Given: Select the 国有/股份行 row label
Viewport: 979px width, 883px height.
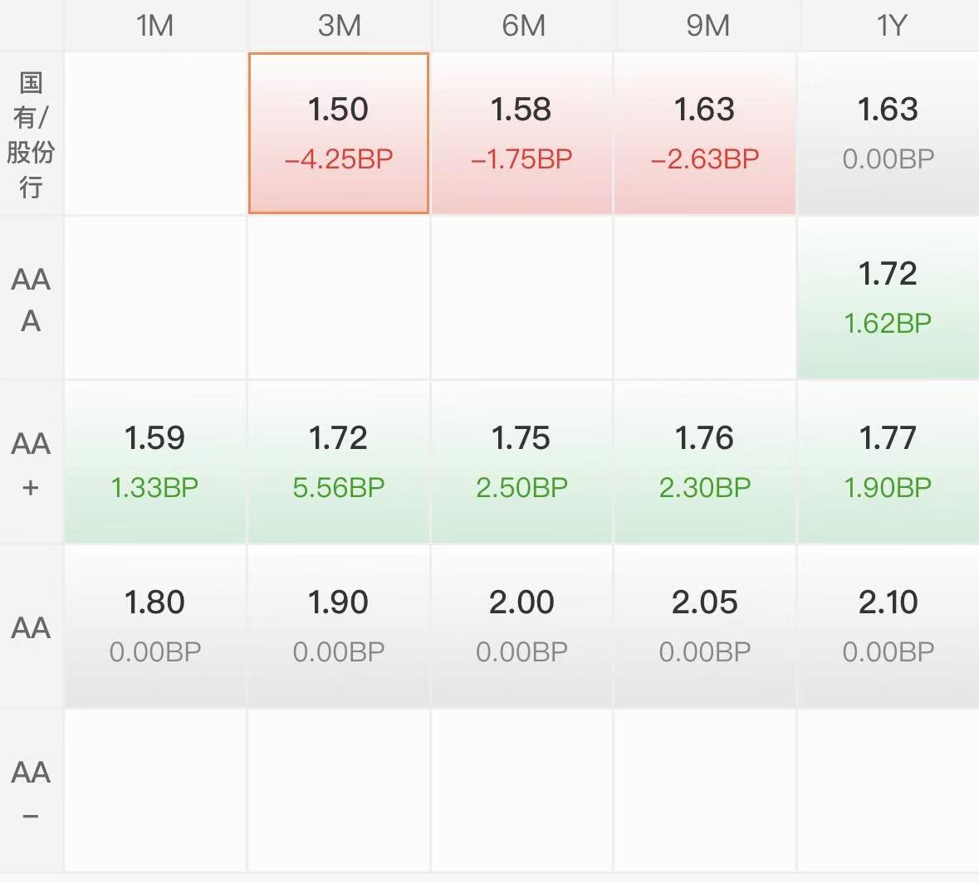Looking at the screenshot, I should [x=31, y=134].
